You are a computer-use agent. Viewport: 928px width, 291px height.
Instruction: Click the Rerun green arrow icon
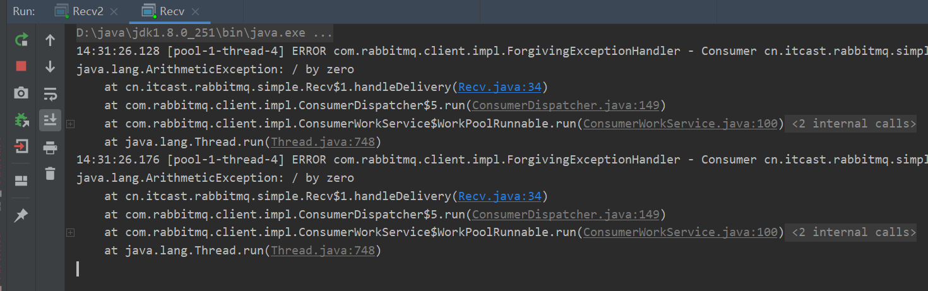(21, 40)
